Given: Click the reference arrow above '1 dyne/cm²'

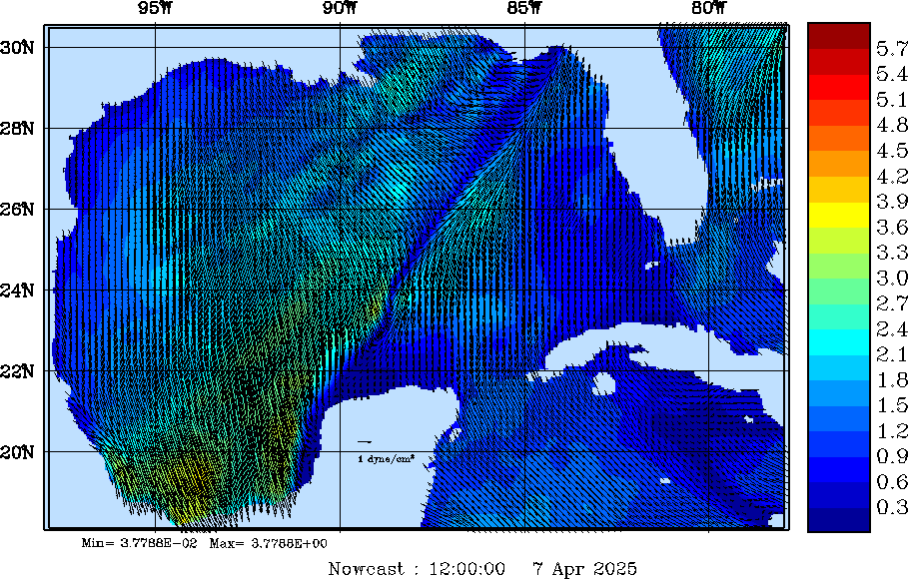Looking at the screenshot, I should point(365,442).
